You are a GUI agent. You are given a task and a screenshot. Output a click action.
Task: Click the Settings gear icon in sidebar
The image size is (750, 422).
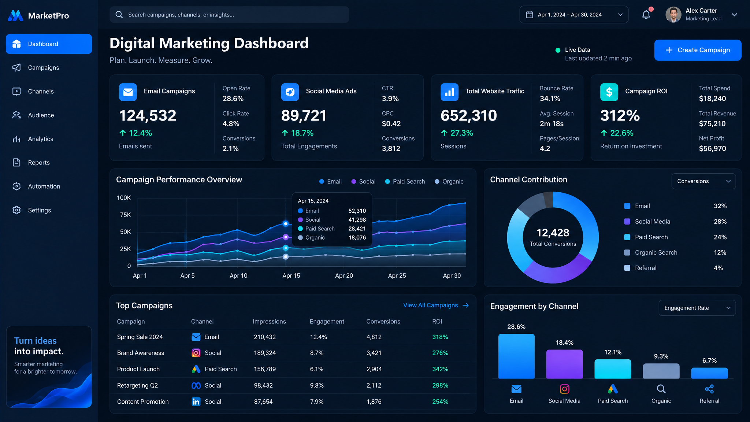(x=16, y=210)
